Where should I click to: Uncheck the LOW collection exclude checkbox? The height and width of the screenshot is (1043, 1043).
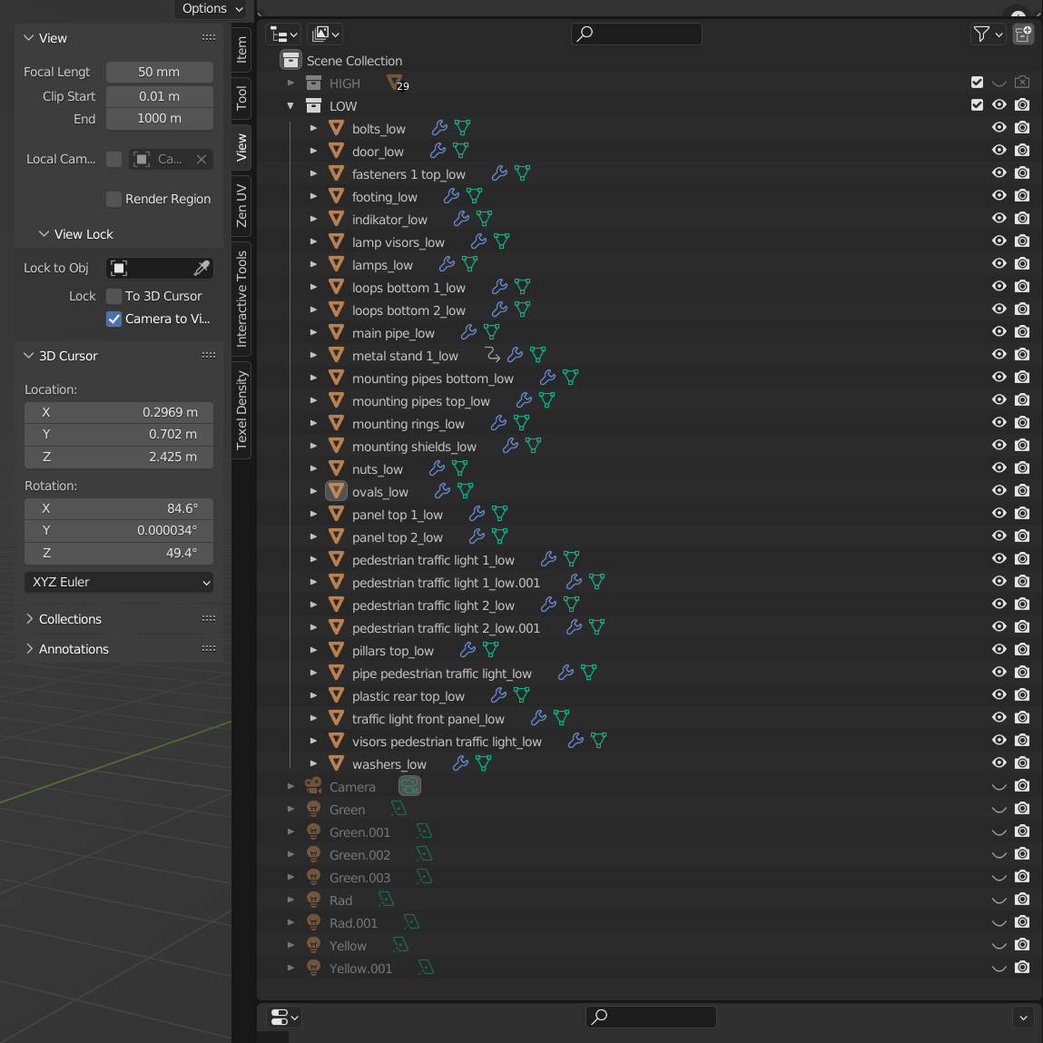pos(977,105)
